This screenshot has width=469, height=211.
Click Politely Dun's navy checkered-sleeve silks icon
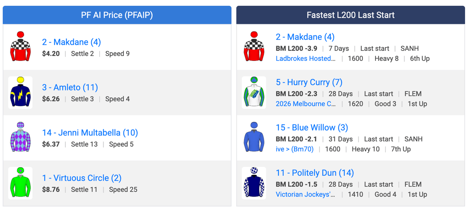[254, 183]
